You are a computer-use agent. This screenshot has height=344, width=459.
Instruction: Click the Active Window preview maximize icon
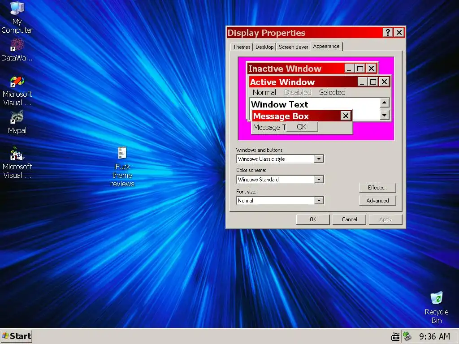click(x=373, y=82)
